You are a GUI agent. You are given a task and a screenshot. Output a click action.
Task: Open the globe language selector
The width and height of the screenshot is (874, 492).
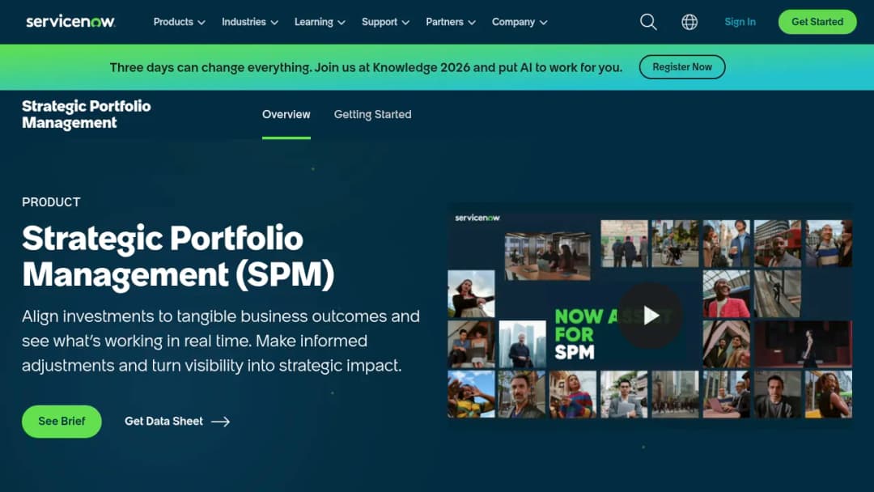pos(689,22)
